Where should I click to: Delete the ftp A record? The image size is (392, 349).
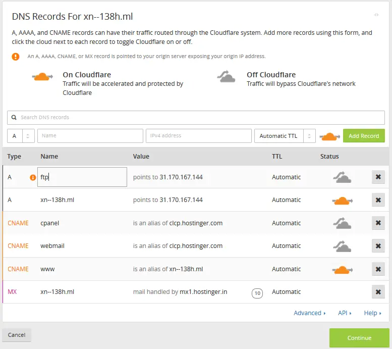[x=378, y=177]
